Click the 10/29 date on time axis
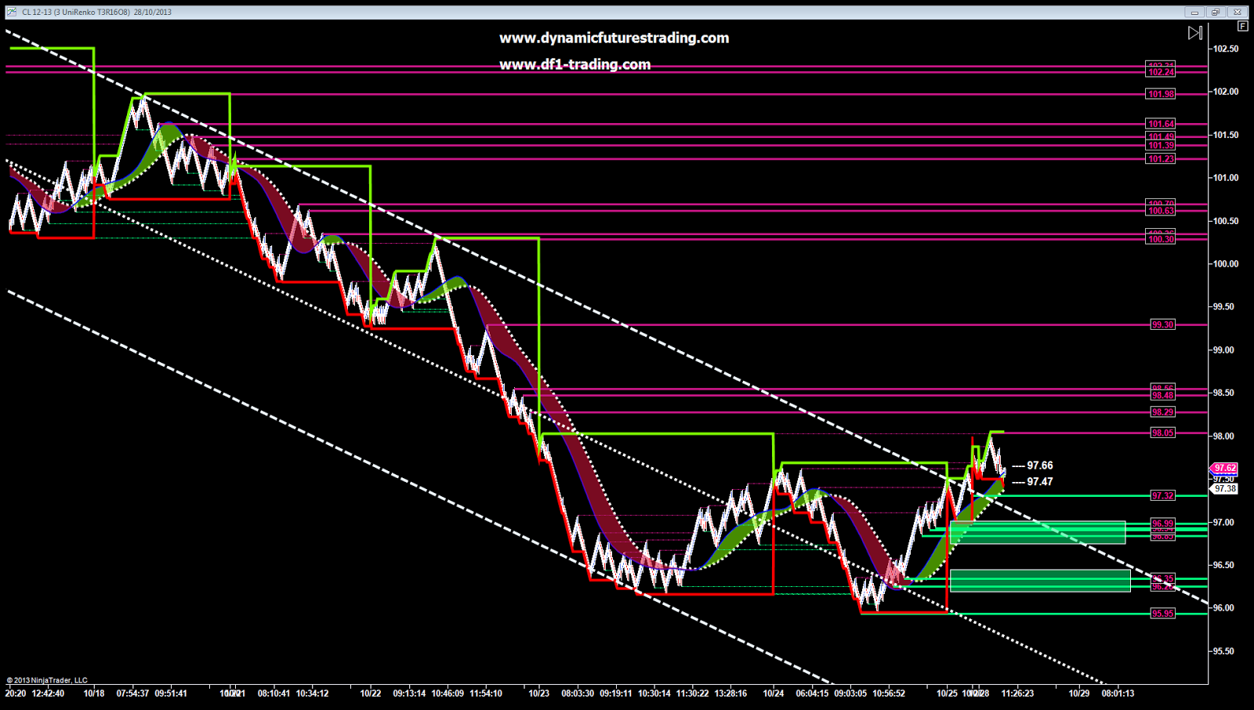Viewport: 1254px width, 710px height. (x=1079, y=694)
